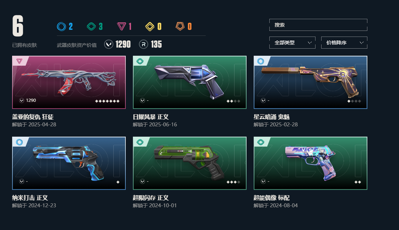Select the 日耀风暴 正义 skin thumbnail

[190, 82]
